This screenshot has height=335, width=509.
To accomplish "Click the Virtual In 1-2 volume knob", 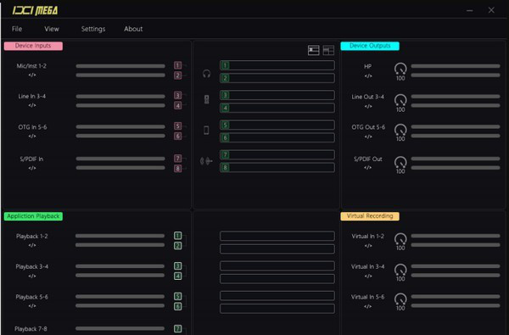I will coord(400,239).
